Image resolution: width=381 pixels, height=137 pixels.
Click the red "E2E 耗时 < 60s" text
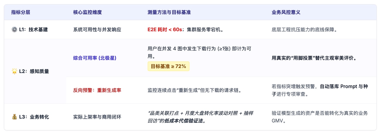point(164,30)
